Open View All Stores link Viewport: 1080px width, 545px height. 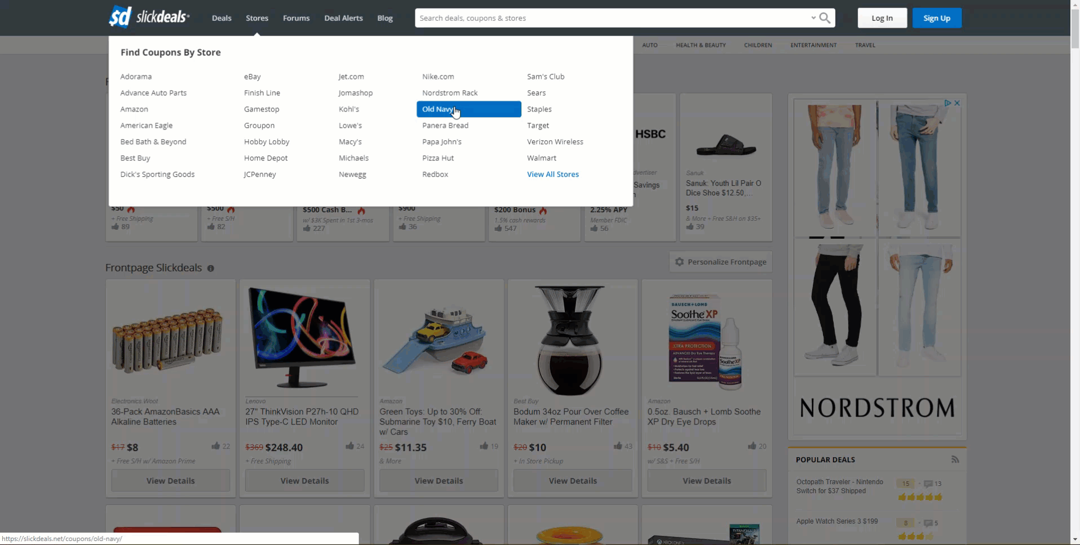click(x=553, y=175)
